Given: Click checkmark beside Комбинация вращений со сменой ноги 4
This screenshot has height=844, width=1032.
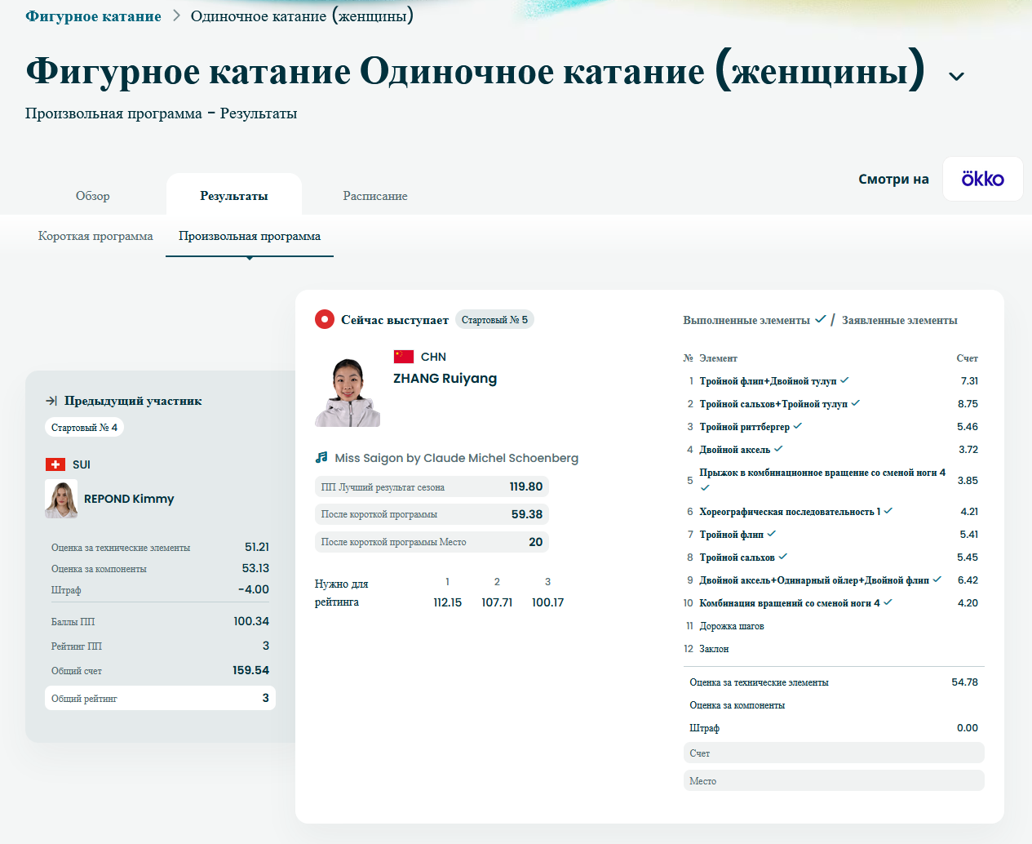Looking at the screenshot, I should (x=888, y=602).
